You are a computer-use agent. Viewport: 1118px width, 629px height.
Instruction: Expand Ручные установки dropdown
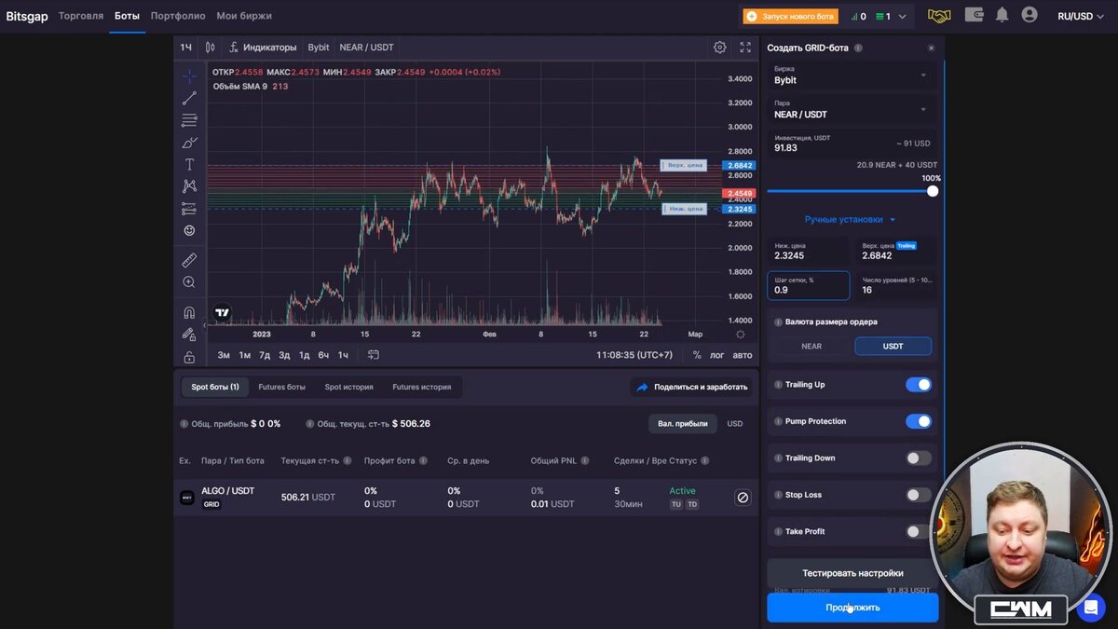(850, 220)
